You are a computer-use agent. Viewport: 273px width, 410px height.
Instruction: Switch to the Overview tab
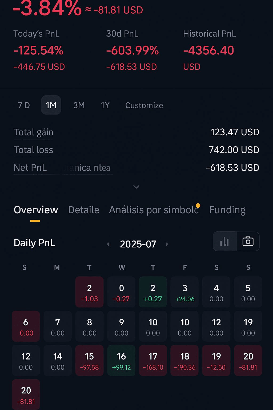tap(36, 210)
